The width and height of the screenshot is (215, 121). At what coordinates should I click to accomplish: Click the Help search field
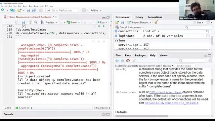191,61
